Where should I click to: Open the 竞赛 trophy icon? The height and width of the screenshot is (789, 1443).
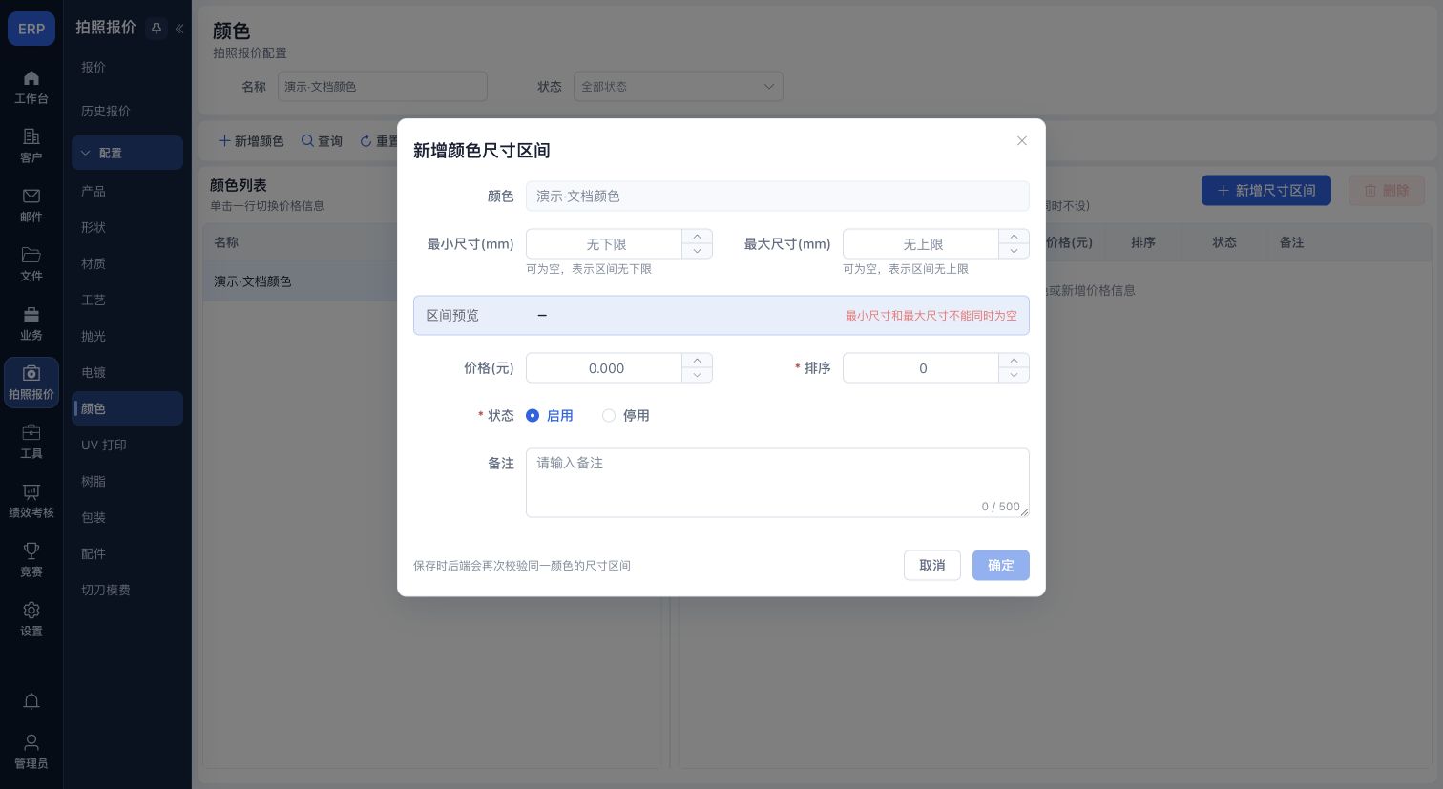pyautogui.click(x=31, y=551)
